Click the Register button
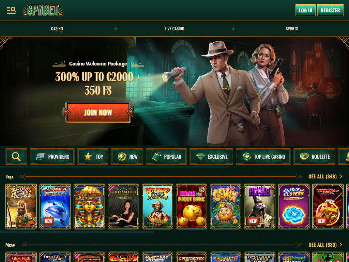Screen dimensions: 349x262 pyautogui.click(x=330, y=10)
